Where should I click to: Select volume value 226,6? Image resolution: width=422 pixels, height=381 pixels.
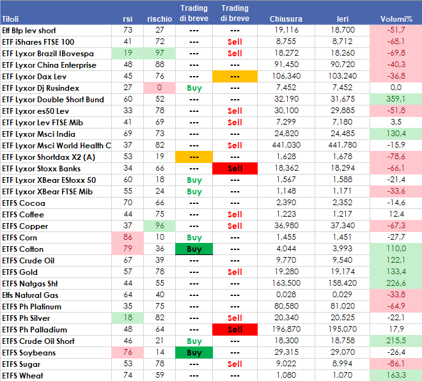click(x=396, y=283)
